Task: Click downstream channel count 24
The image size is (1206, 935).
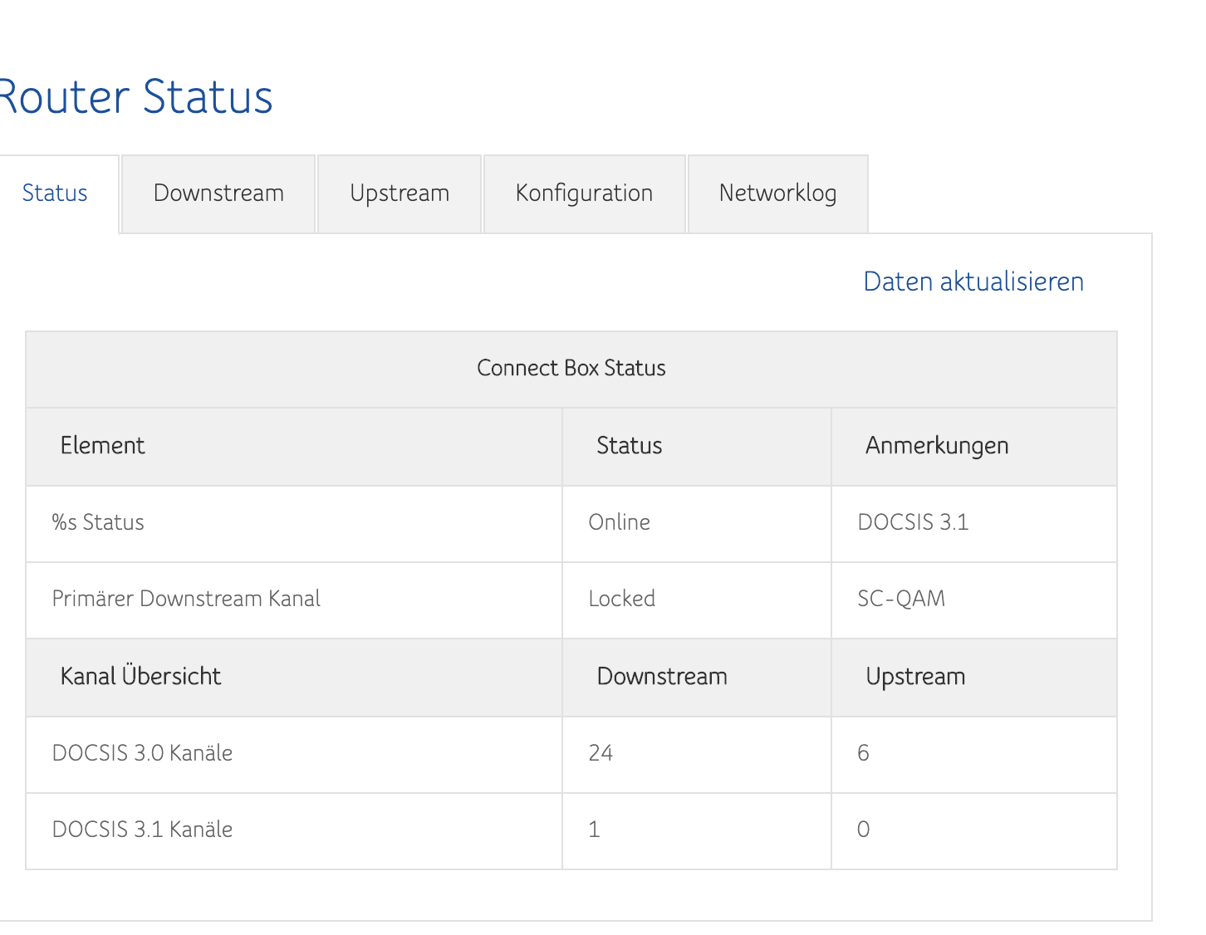Action: pos(601,753)
